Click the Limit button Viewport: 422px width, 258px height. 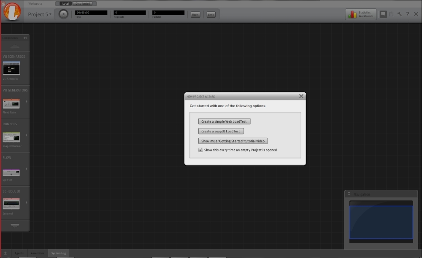point(211,14)
